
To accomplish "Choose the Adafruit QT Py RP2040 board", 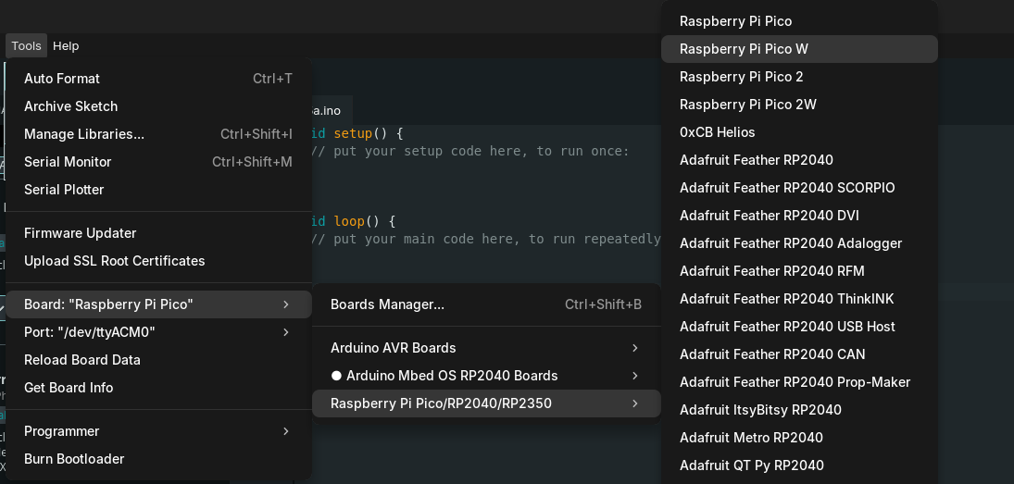I will coord(799,465).
